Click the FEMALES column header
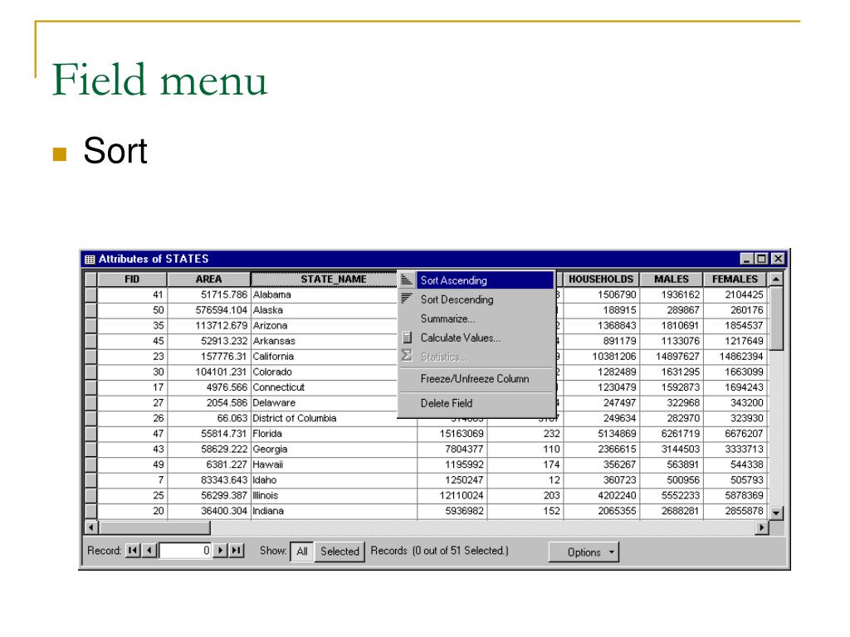The height and width of the screenshot is (637, 850). (x=735, y=279)
